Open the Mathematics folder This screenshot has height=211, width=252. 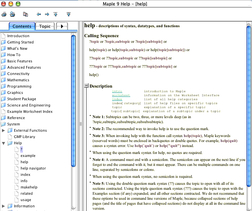click(x=18, y=80)
